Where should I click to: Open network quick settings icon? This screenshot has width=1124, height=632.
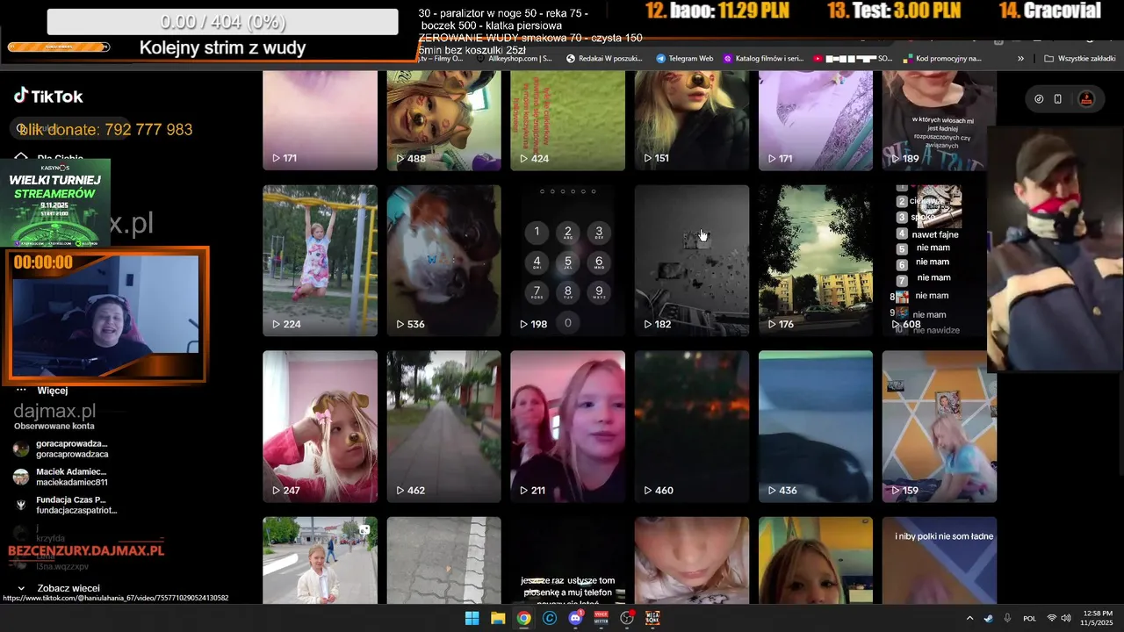(1052, 618)
